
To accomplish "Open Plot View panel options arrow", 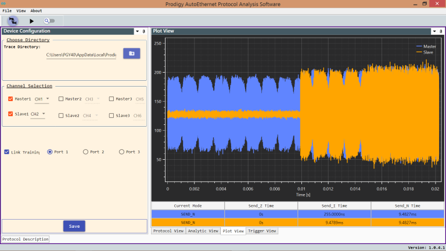I will [434, 31].
